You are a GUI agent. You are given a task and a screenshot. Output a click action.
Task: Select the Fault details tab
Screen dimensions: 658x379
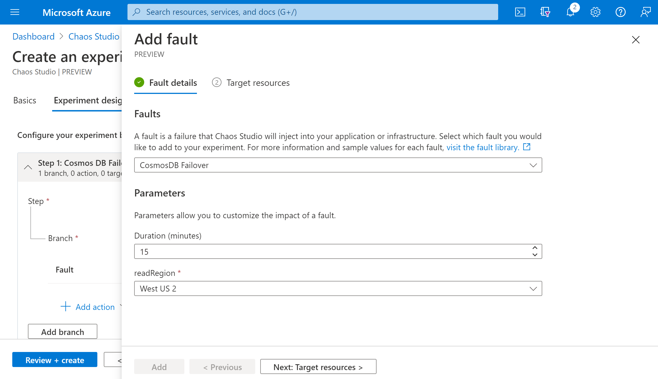[173, 83]
